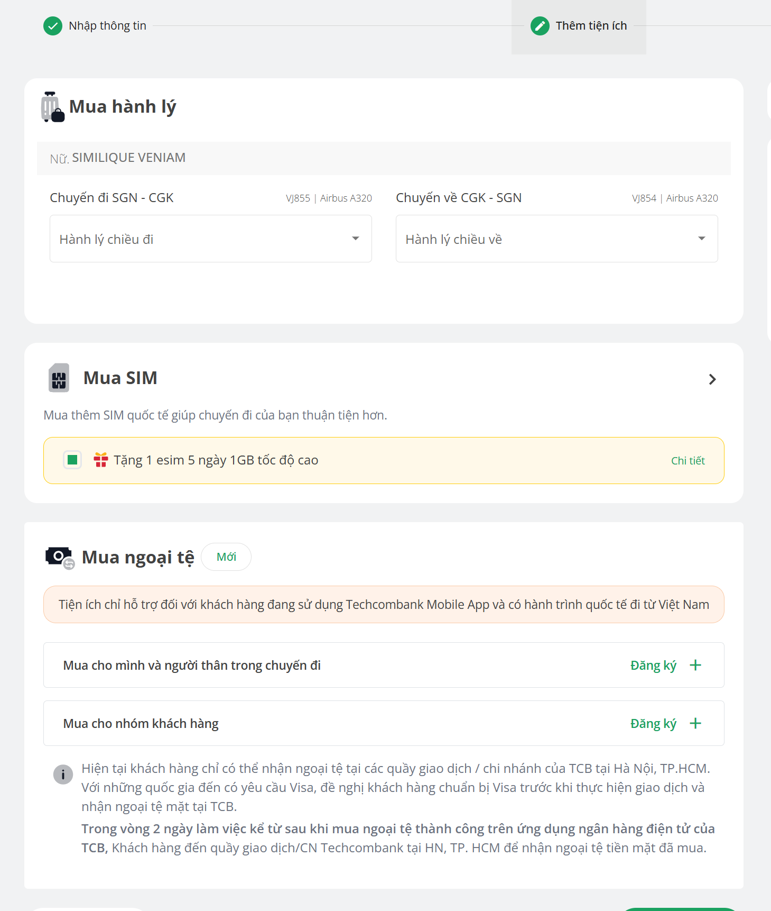Click passenger name SIMILIQUE VENIAM row
This screenshot has width=771, height=911.
(x=128, y=158)
